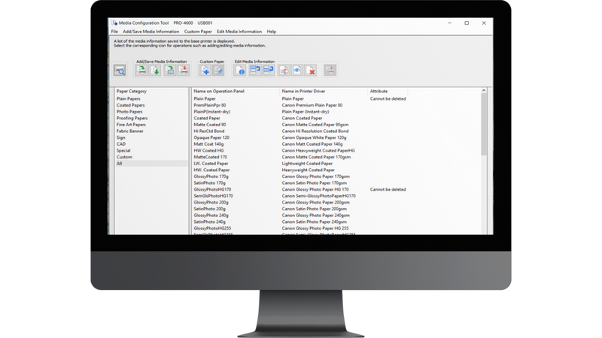
Task: Select the Sign category
Action: click(x=120, y=137)
